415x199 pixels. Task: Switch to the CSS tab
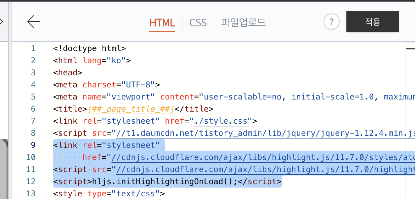[x=198, y=23]
